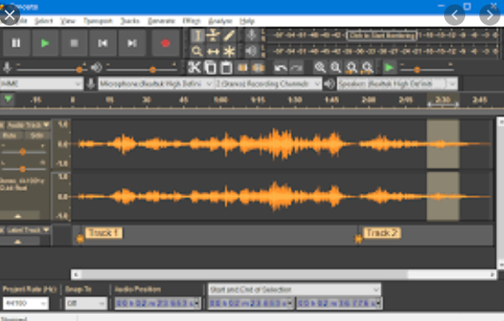Viewport: 504px width, 321px height.
Task: Redo the last undone action
Action: tap(296, 68)
